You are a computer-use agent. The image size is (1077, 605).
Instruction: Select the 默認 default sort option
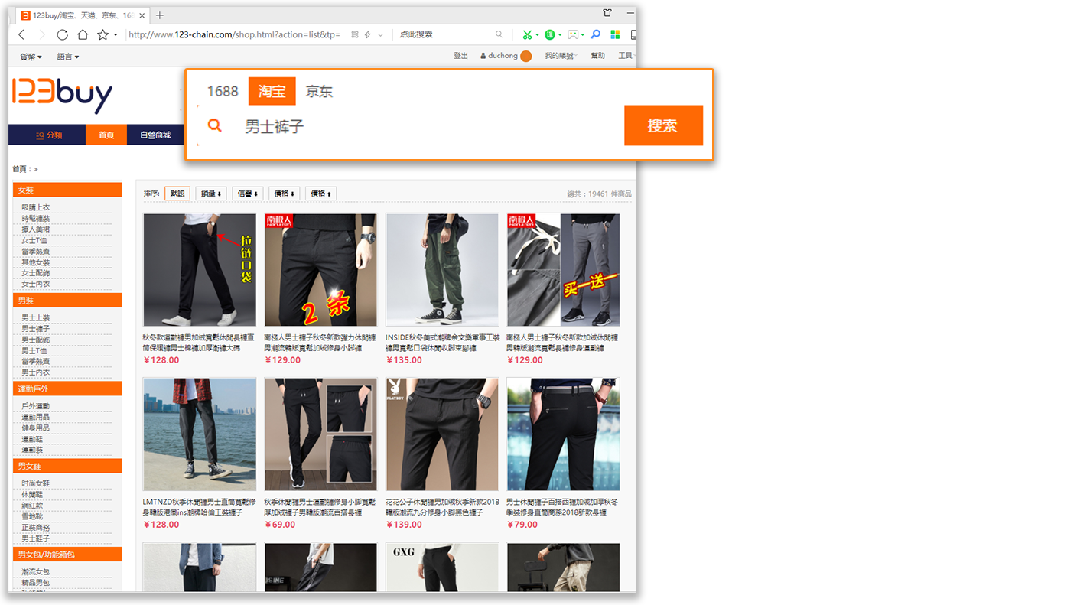point(177,194)
